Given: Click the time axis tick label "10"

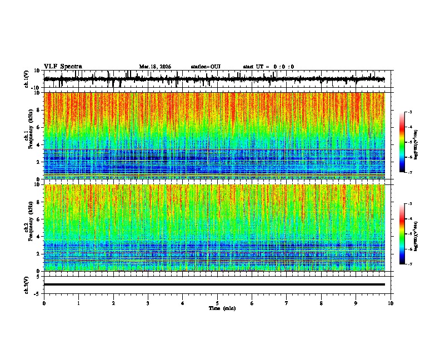Looking at the screenshot, I should pyautogui.click(x=391, y=303).
